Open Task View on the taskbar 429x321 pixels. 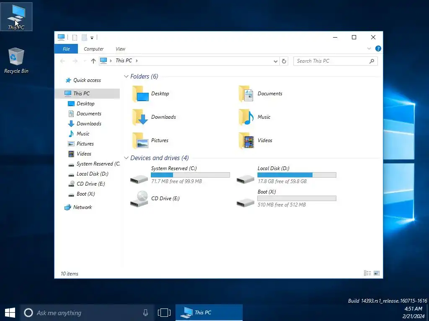click(x=164, y=313)
